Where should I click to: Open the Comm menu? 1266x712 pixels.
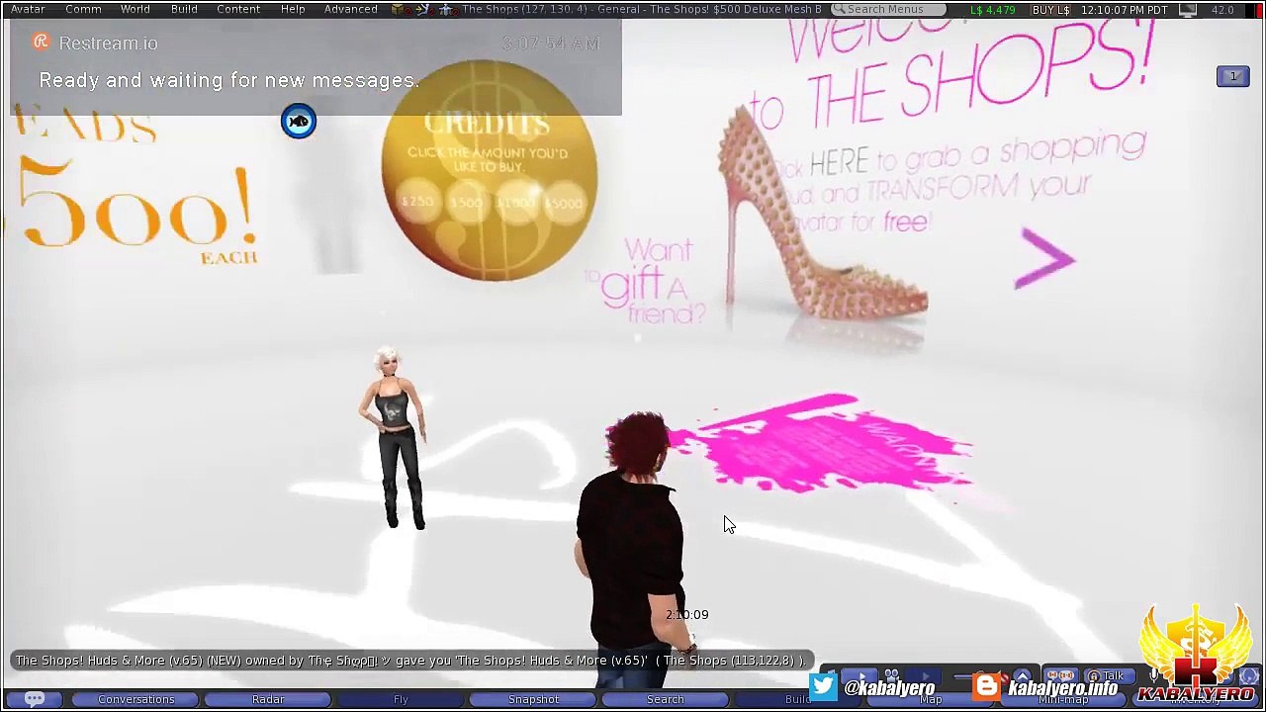tap(83, 9)
